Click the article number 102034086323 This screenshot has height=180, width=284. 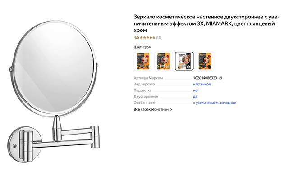tap(205, 78)
